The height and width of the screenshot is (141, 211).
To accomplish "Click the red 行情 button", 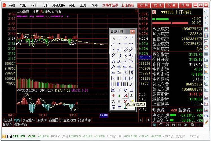I will pos(144,5).
